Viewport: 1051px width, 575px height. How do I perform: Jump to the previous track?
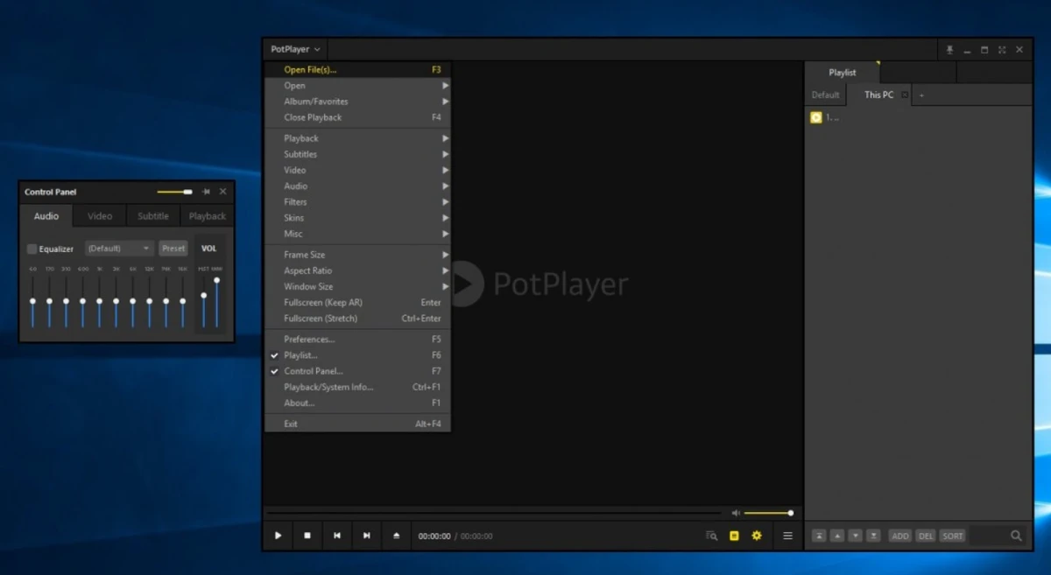click(x=337, y=536)
